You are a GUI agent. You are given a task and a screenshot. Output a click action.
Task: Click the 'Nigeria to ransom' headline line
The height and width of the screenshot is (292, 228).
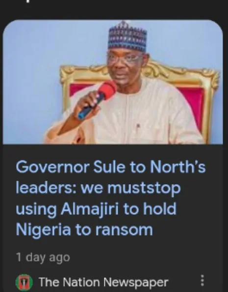(84, 229)
